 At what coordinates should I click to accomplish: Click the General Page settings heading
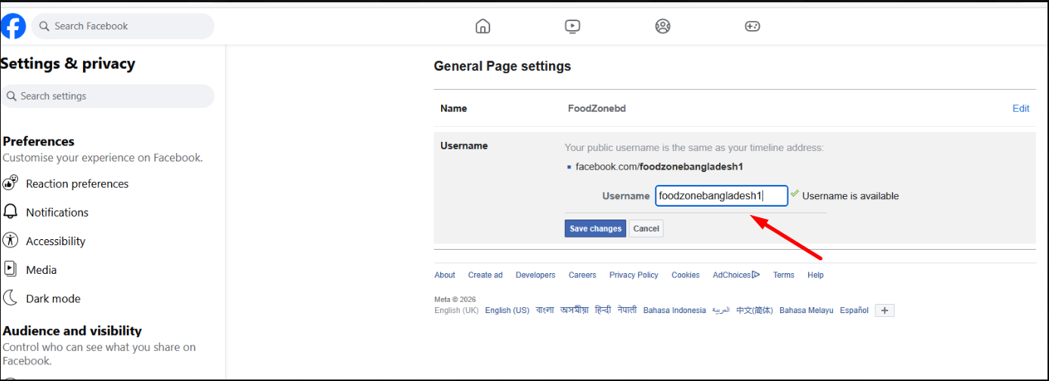pyautogui.click(x=502, y=66)
